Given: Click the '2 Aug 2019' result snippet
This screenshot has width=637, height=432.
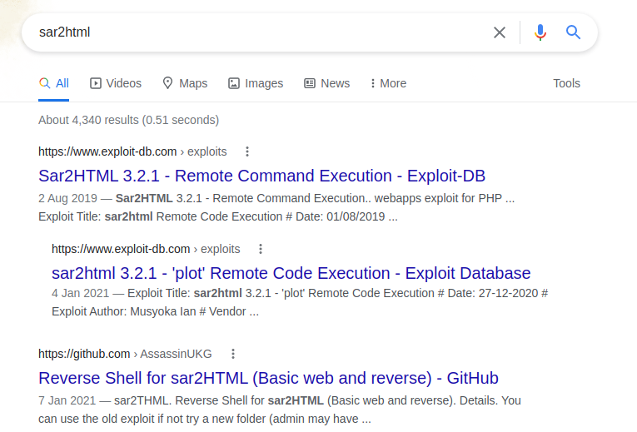Looking at the screenshot, I should pos(276,207).
